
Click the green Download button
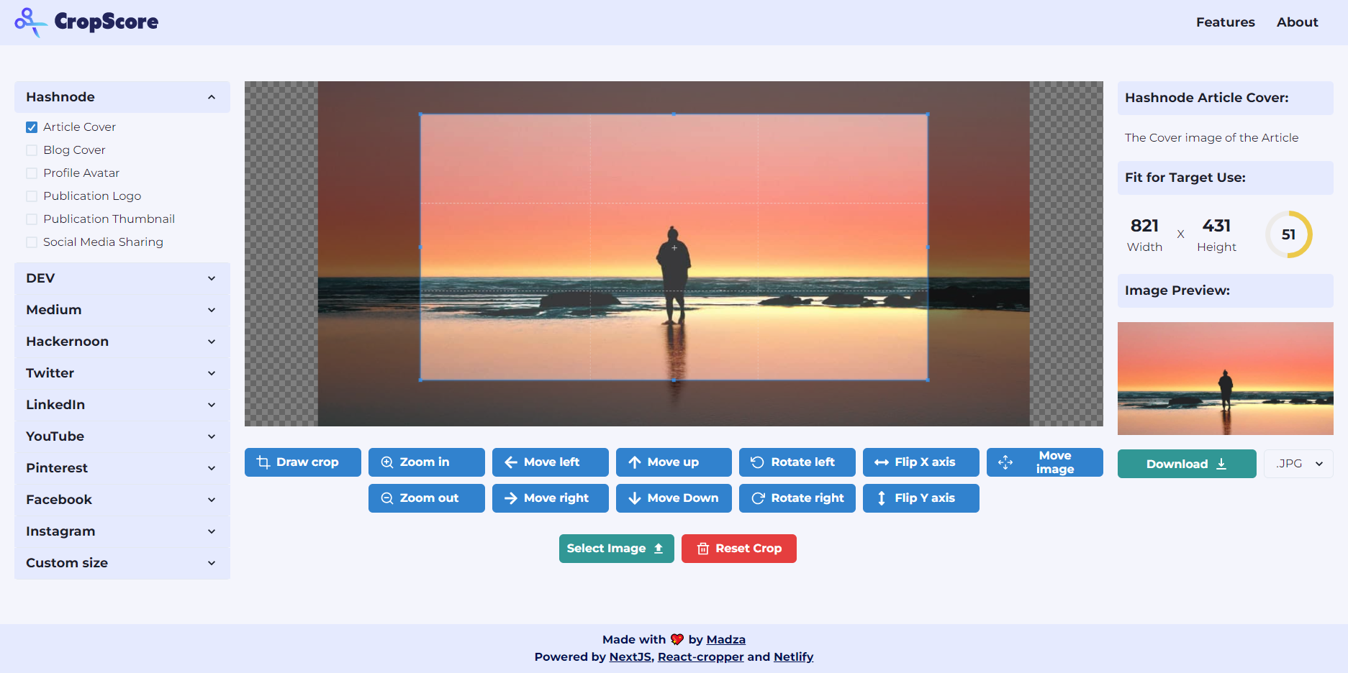pos(1186,464)
